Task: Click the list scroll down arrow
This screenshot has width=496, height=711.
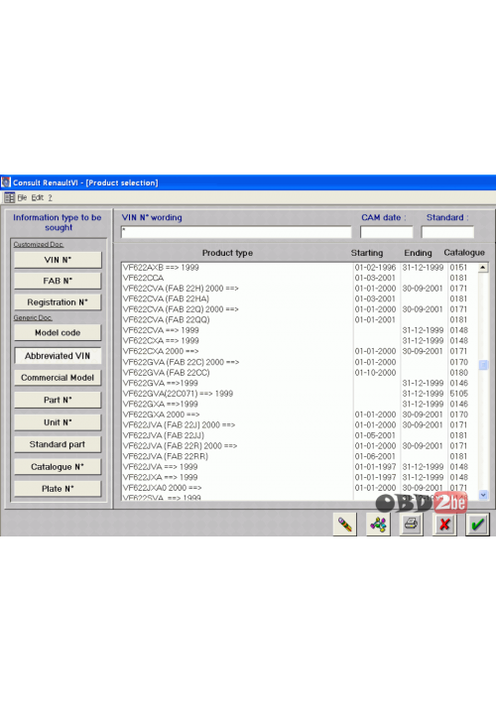Action: click(x=483, y=495)
